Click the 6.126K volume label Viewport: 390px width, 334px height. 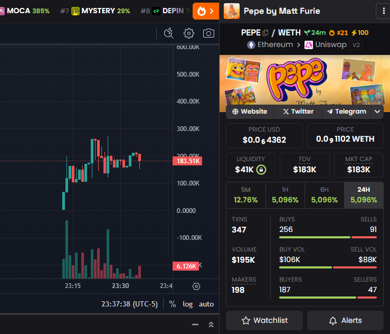coord(186,266)
